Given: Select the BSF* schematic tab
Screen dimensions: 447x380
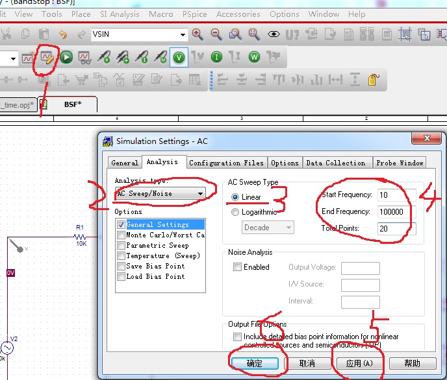Looking at the screenshot, I should click(x=68, y=104).
